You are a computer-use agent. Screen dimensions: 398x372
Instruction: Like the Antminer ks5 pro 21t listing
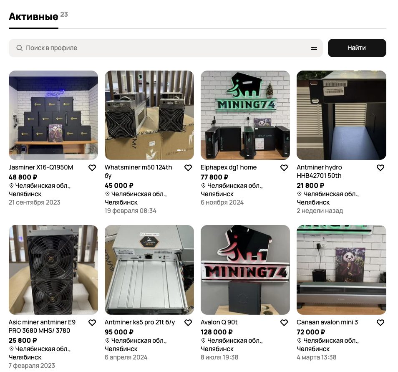188,323
